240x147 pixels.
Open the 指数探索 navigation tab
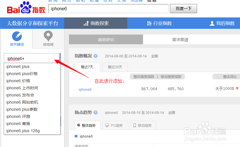[96, 23]
